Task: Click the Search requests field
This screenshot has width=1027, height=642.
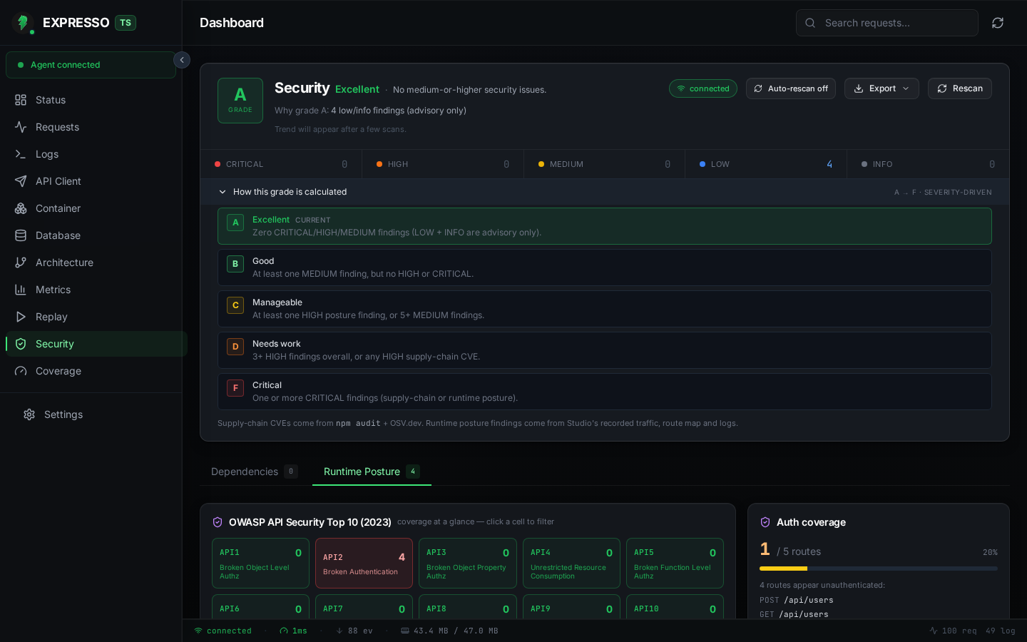Action: point(887,23)
